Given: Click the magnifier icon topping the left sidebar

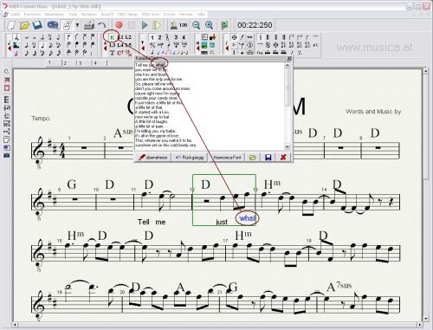Looking at the screenshot, I should (7, 71).
